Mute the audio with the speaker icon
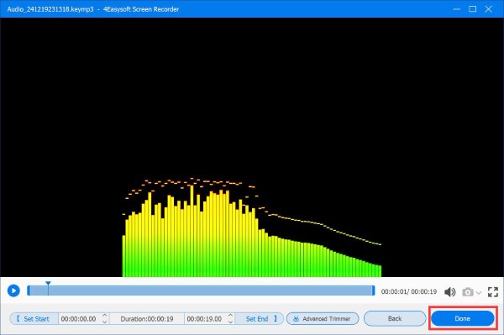Image resolution: width=504 pixels, height=335 pixels. [x=449, y=291]
